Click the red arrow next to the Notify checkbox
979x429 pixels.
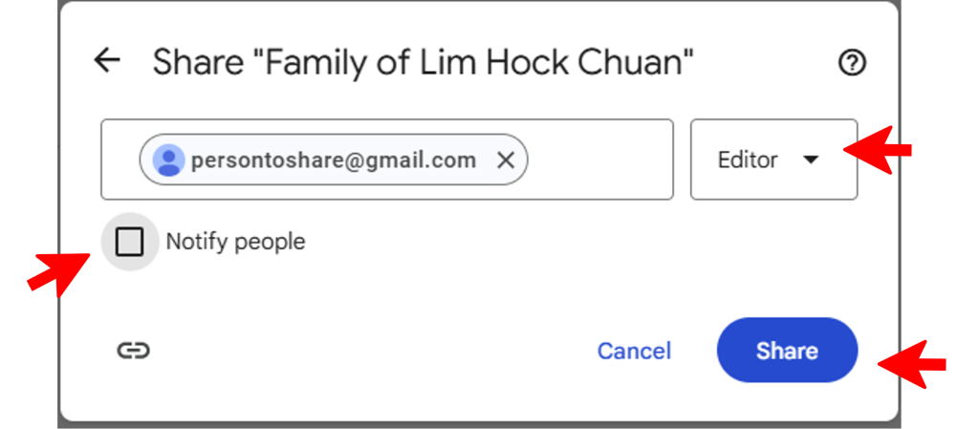(x=54, y=273)
